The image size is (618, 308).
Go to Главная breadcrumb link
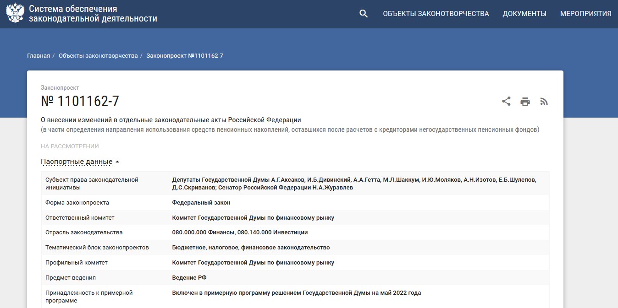click(x=39, y=56)
